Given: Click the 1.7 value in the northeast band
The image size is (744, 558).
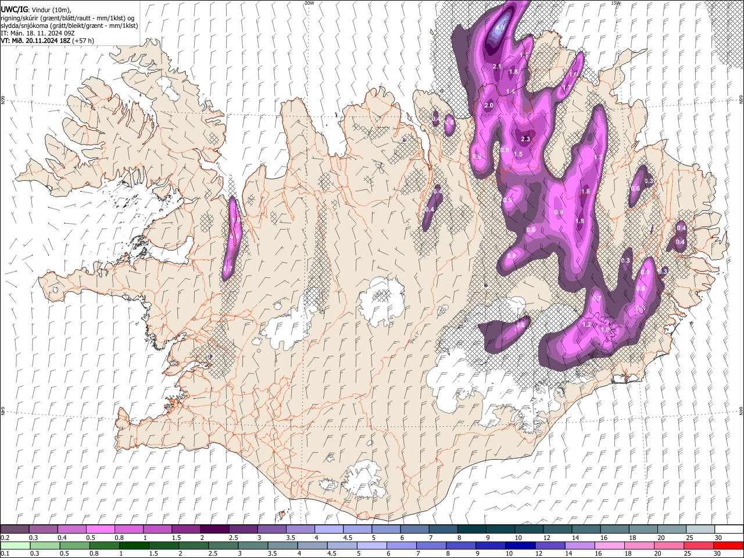Looking at the screenshot, I should (x=566, y=87).
